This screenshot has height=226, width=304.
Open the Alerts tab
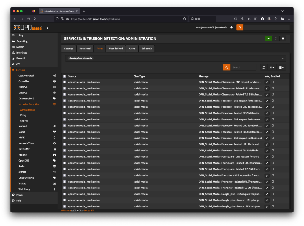(x=132, y=49)
